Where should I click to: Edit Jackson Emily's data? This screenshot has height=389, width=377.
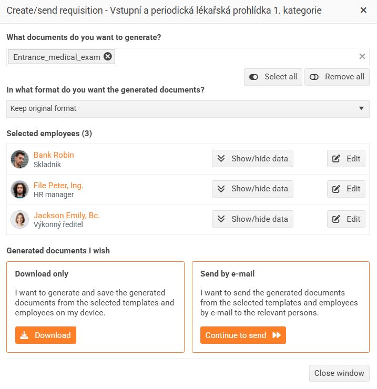346,219
